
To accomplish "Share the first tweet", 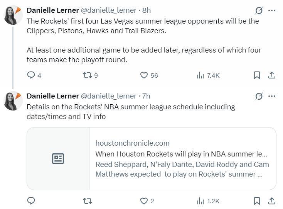I will (271, 75).
